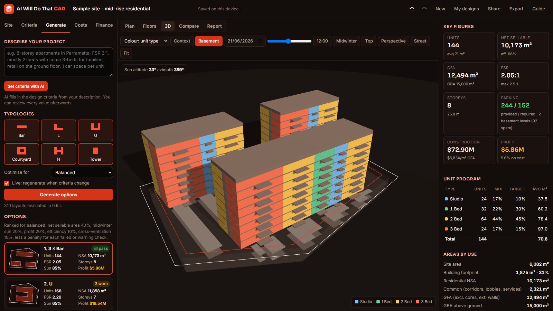Open the Guide
The image size is (553, 311).
538,9
